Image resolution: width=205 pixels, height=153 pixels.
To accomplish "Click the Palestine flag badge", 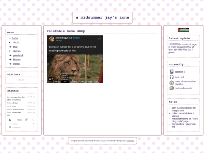I will (183, 30).
